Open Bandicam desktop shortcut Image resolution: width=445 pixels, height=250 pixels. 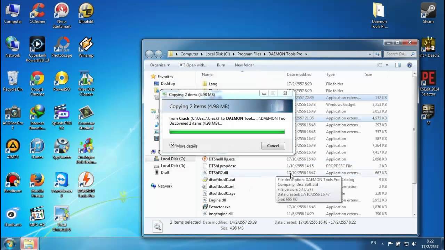click(x=13, y=183)
